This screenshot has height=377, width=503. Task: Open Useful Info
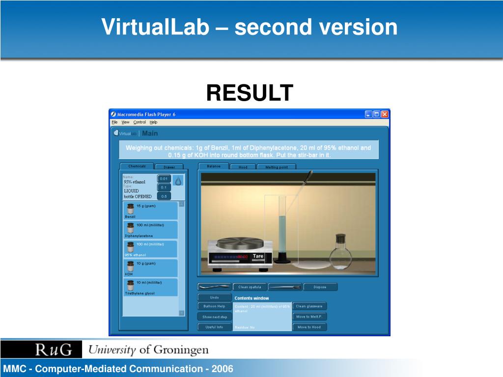pyautogui.click(x=214, y=327)
